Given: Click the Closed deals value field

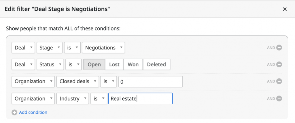Looking at the screenshot, I should [x=150, y=82].
